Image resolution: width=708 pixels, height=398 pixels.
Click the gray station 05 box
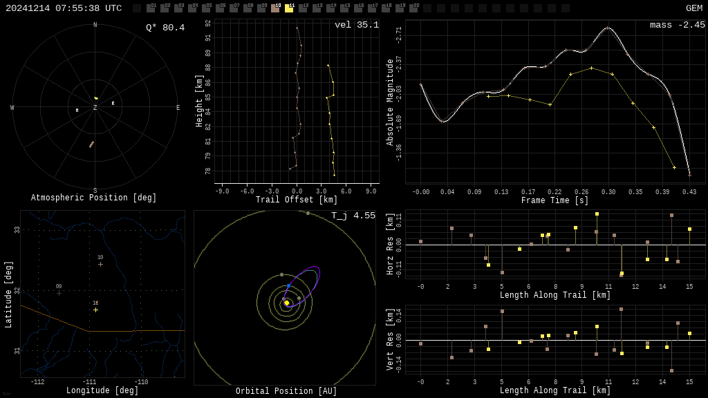pos(206,8)
